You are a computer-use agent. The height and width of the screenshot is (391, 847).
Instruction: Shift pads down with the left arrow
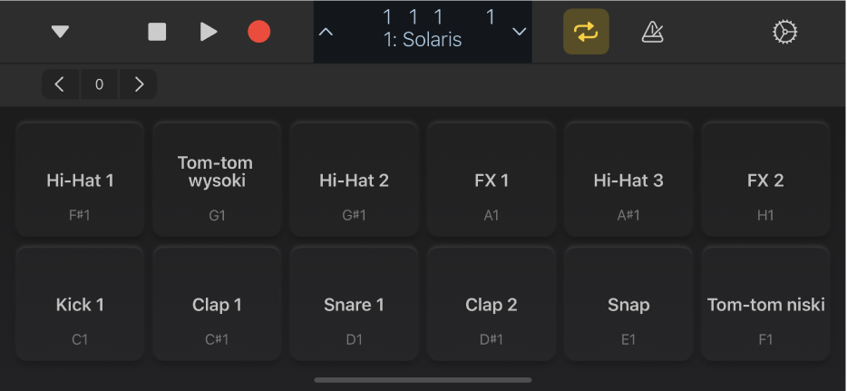pyautogui.click(x=60, y=84)
